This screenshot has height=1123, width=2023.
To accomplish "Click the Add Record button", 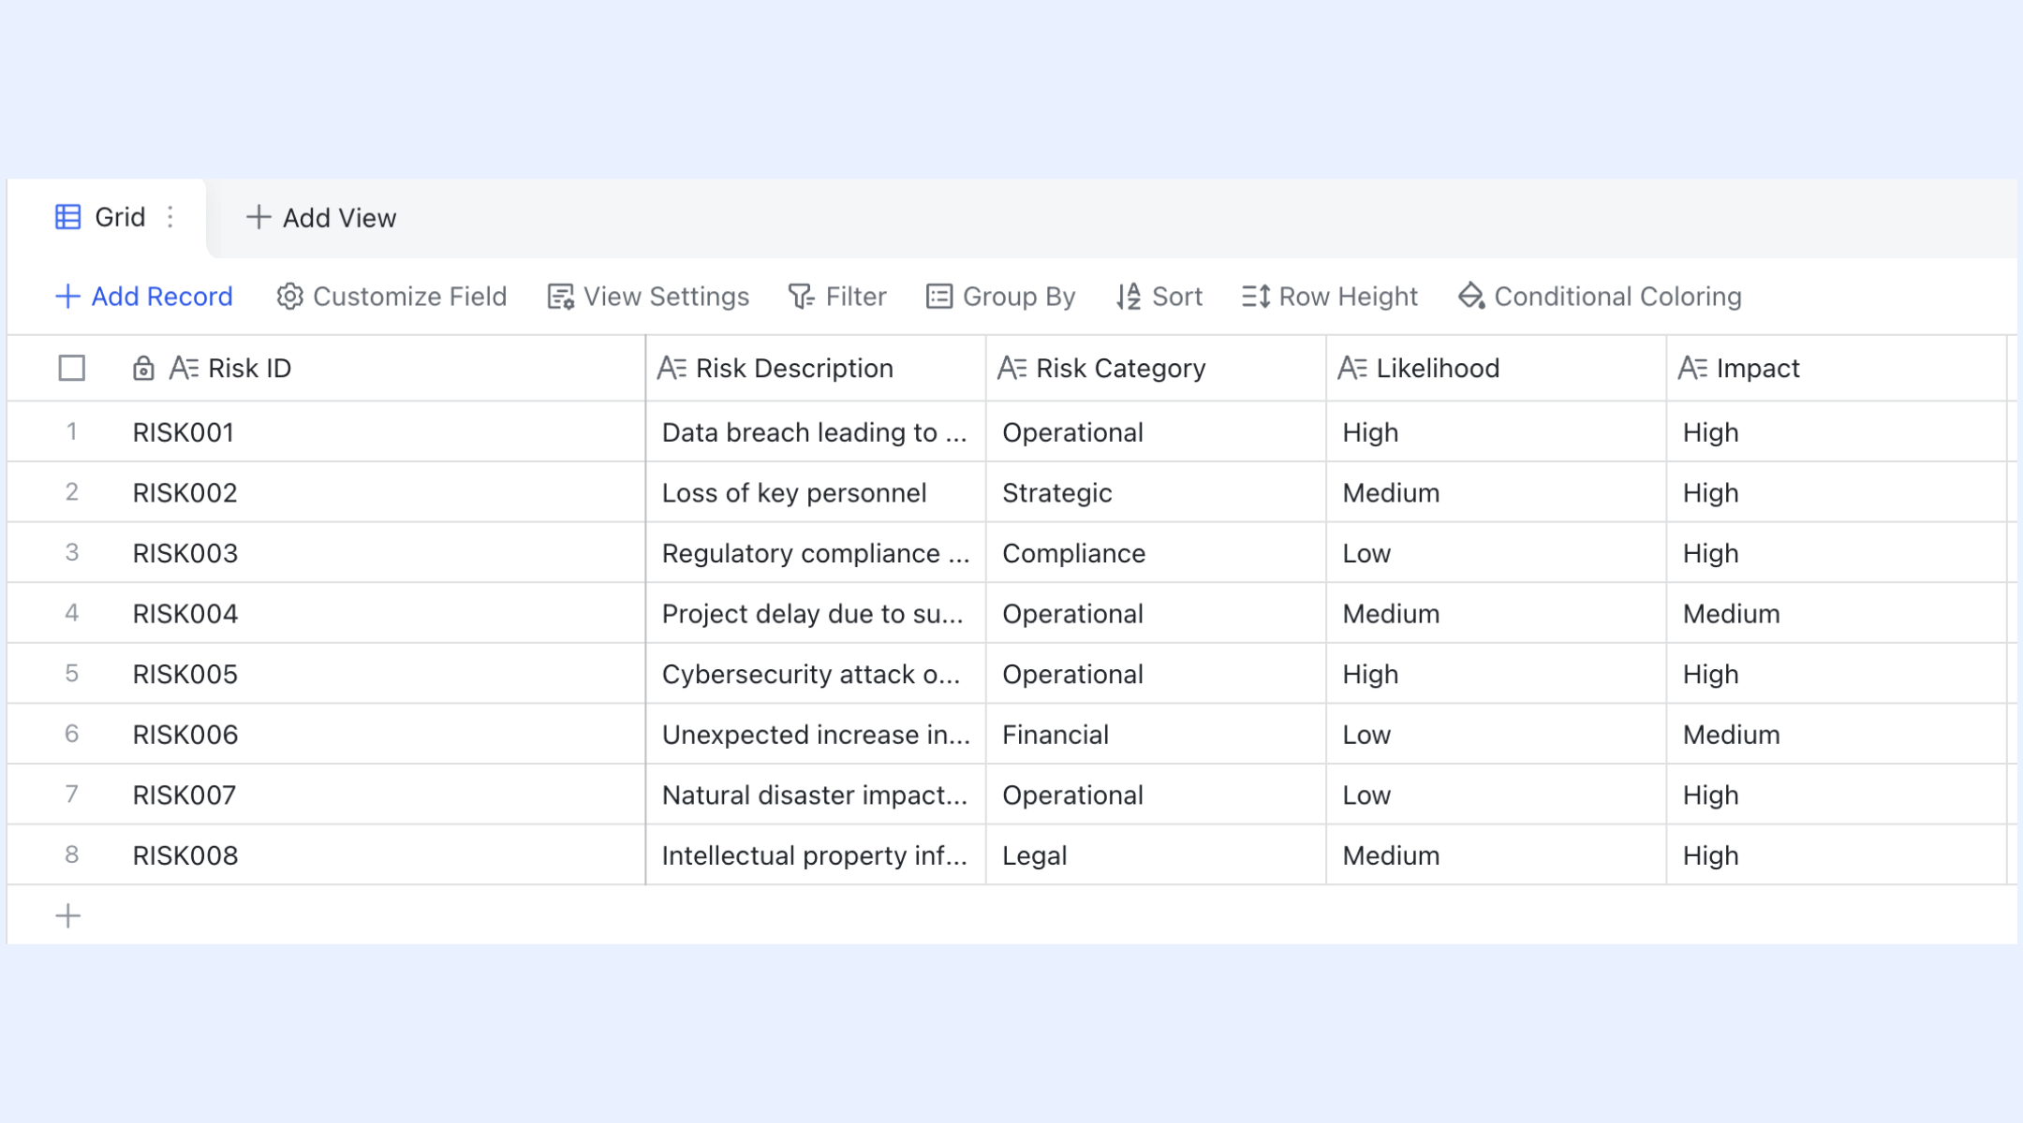I will pyautogui.click(x=143, y=297).
